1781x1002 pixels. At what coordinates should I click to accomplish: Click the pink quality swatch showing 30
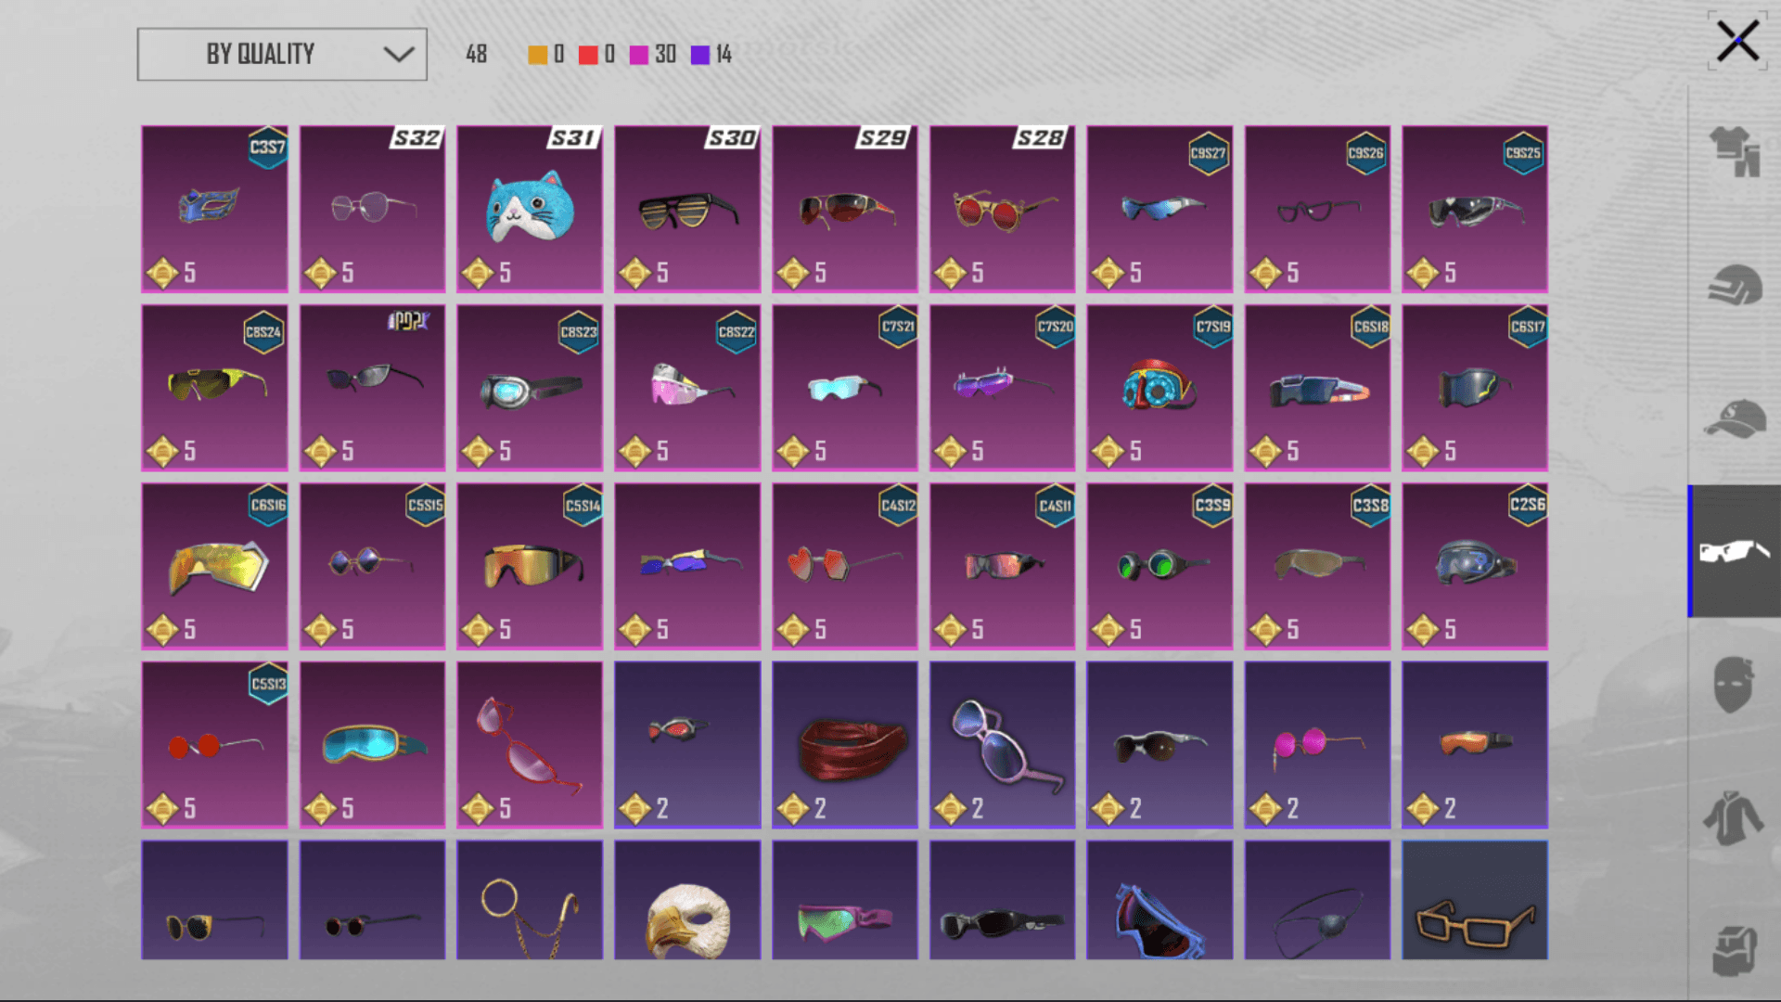pyautogui.click(x=639, y=55)
